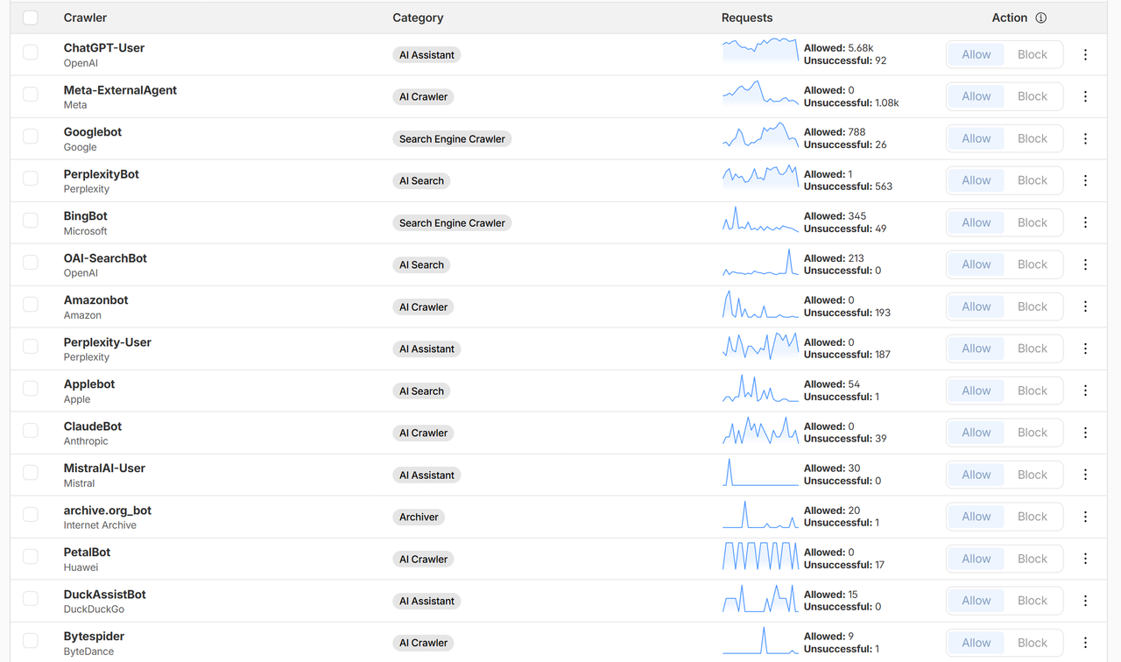The width and height of the screenshot is (1121, 662).
Task: Click 'Allowed: 213' for OAI-SearchBot
Action: click(834, 258)
